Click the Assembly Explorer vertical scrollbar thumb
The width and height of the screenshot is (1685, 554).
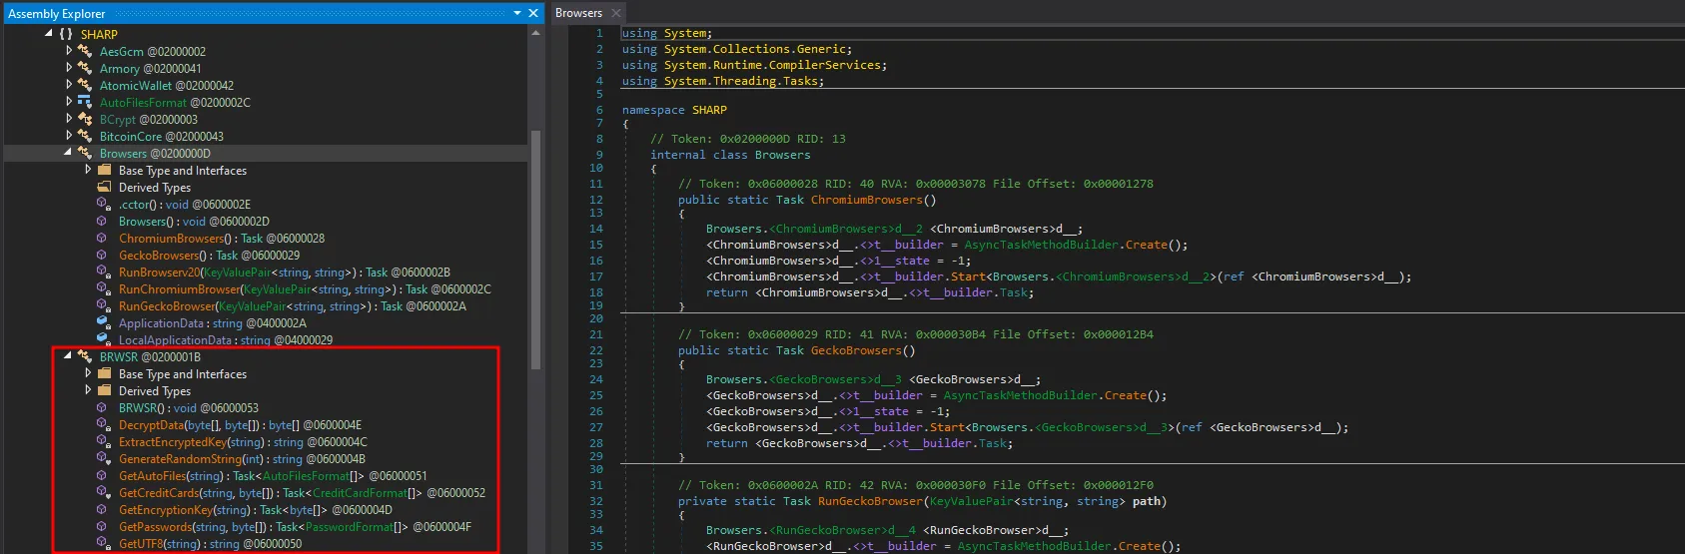(535, 250)
